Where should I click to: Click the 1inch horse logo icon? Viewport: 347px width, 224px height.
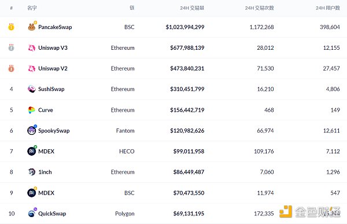(32, 172)
